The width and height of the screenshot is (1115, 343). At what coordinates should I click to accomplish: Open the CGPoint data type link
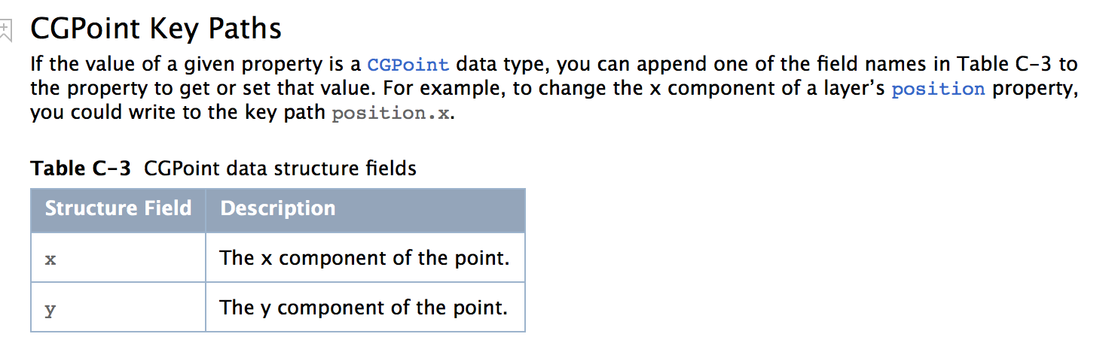[408, 65]
